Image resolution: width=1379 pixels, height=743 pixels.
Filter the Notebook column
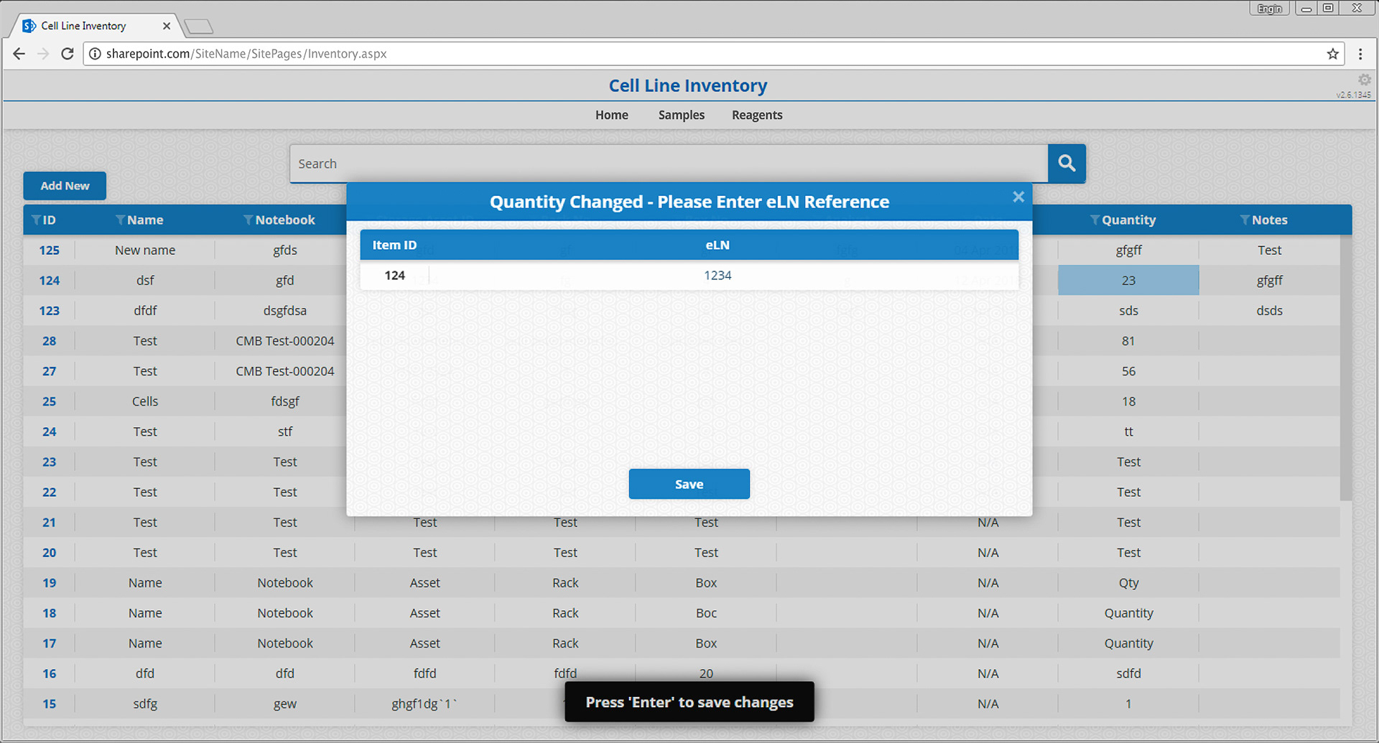tap(248, 220)
